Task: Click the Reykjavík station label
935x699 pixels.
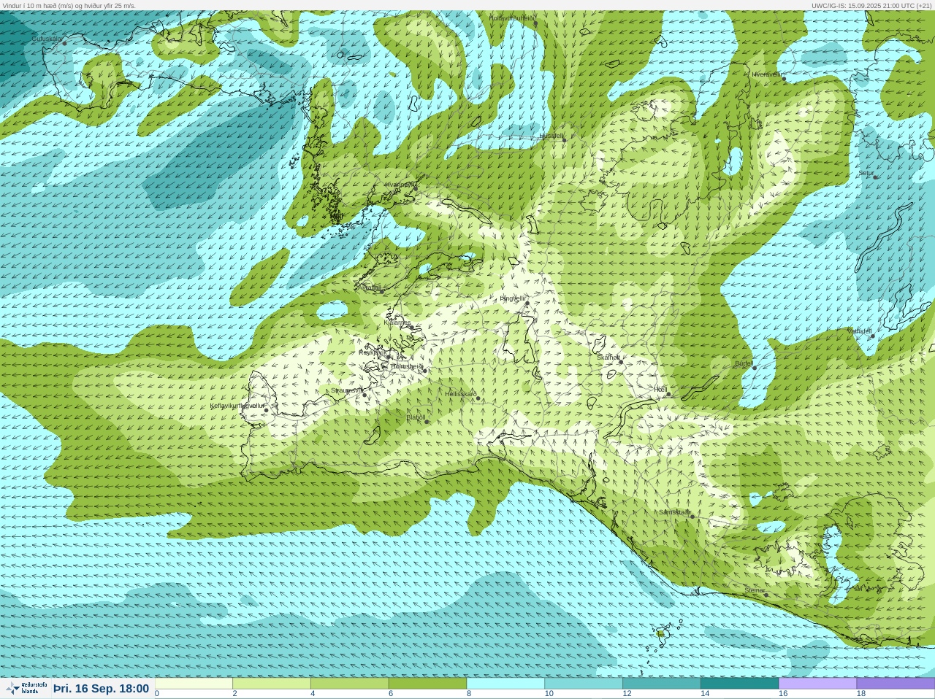Action: point(372,352)
